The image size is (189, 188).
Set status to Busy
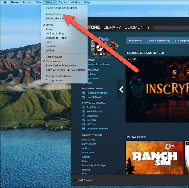pyautogui.click(x=49, y=42)
